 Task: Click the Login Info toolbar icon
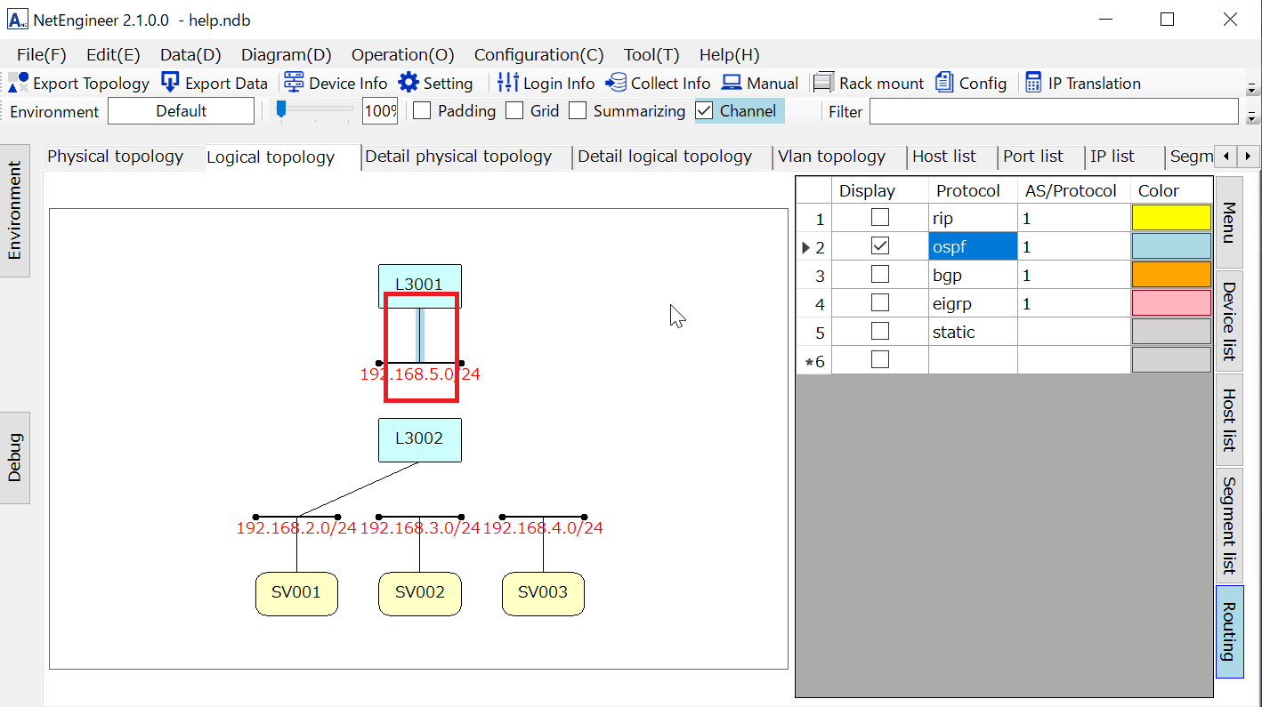507,83
